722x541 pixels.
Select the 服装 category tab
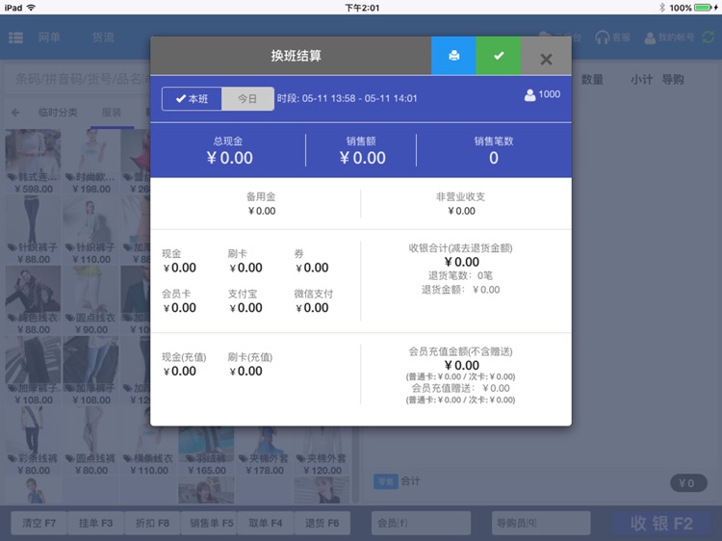112,113
